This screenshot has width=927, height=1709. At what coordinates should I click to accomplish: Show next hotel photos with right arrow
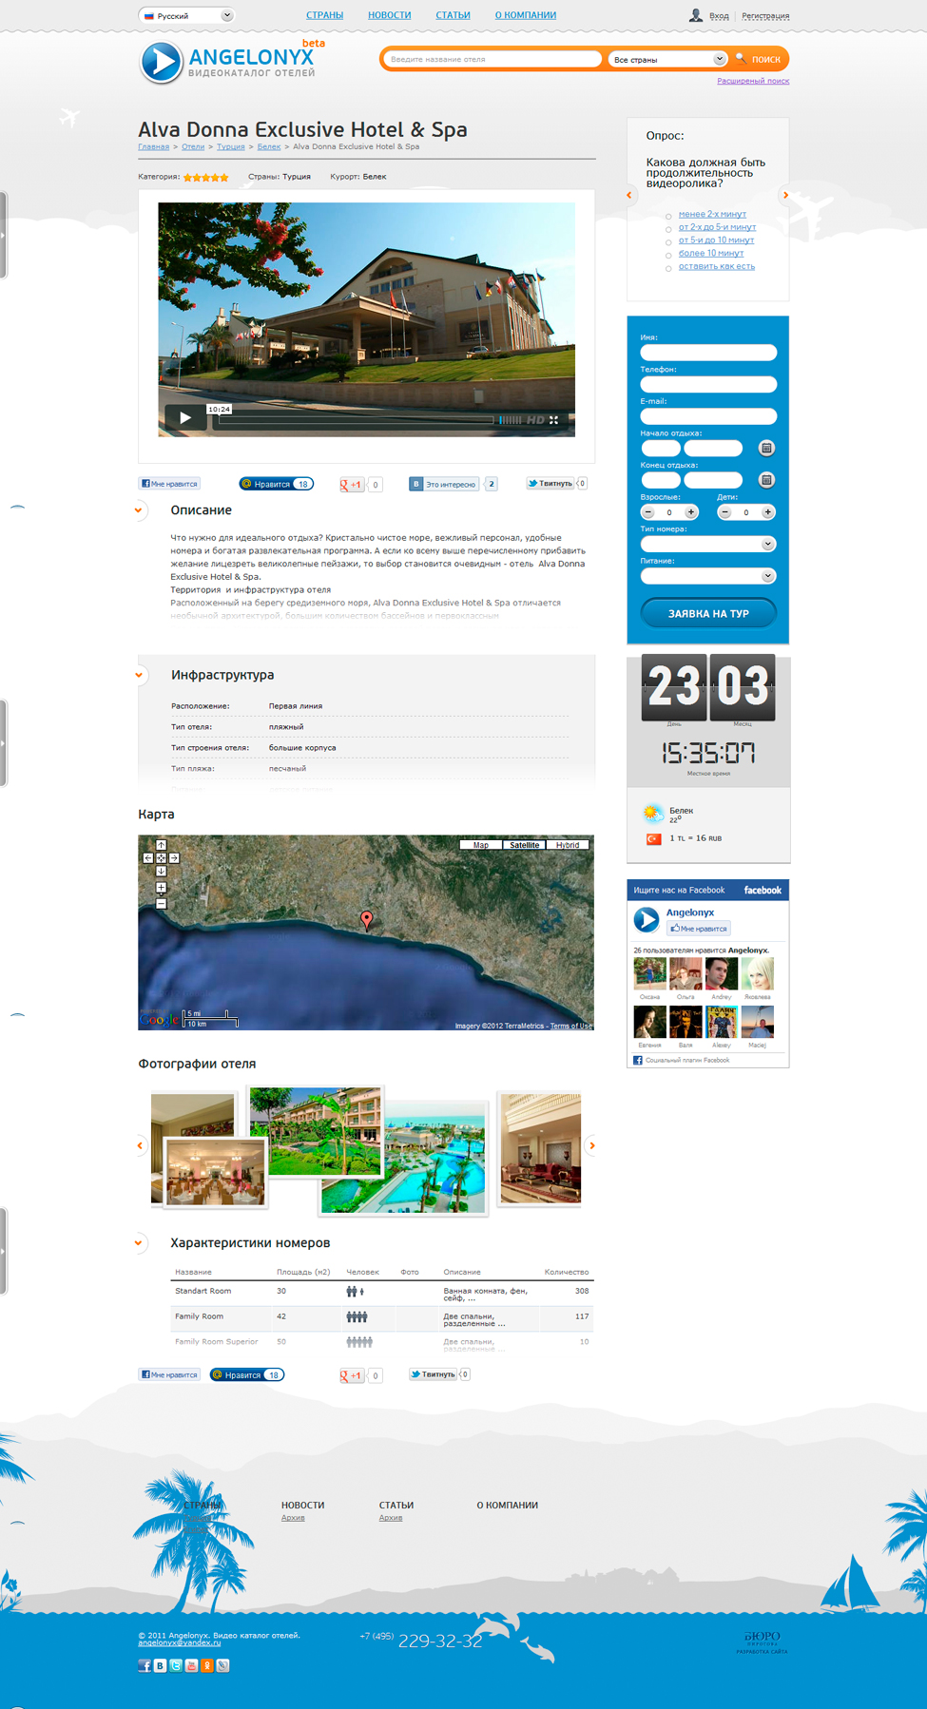click(x=591, y=1145)
